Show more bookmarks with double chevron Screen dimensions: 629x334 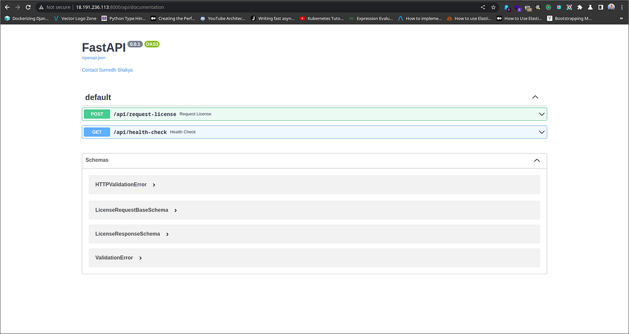622,19
